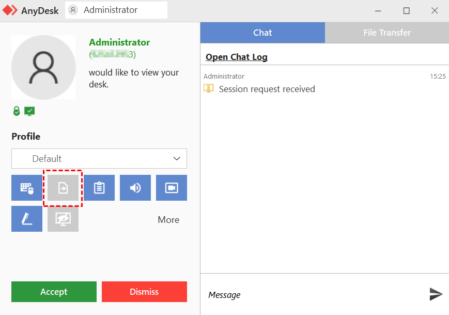The height and width of the screenshot is (315, 449).
Task: Toggle the screen recording permission
Action: tap(172, 188)
